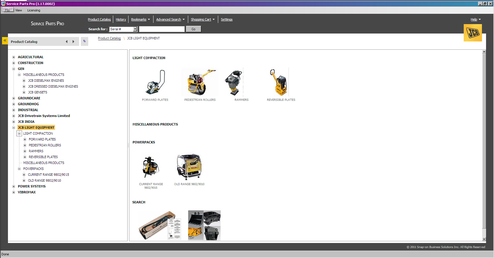Screen dimensions: 494x258
Task: Select the Rammers product image
Action: tap(234, 82)
